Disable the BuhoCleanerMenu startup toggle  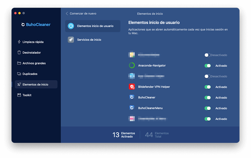[x=208, y=108]
